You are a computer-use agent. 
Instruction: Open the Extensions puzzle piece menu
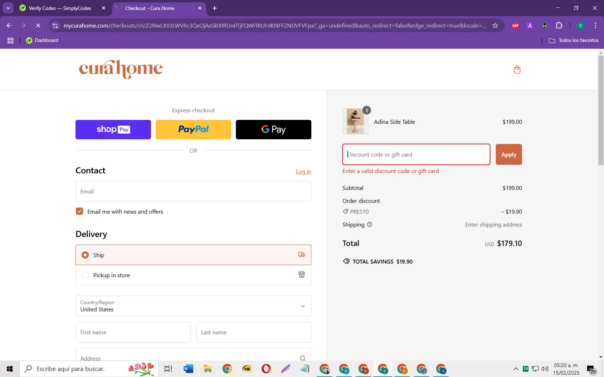[x=559, y=26]
